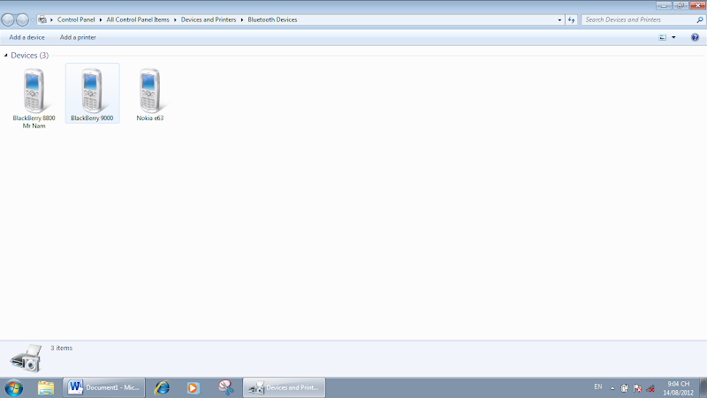Screen dimensions: 707x398
Task: Click Add a printer
Action: click(78, 37)
